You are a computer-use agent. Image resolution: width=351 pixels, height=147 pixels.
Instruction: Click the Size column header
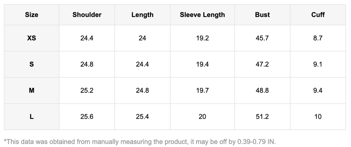[32, 15]
